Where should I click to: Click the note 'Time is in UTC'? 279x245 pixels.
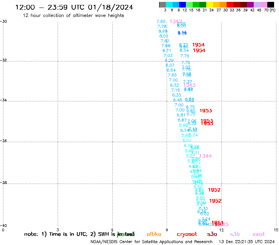click(68, 234)
